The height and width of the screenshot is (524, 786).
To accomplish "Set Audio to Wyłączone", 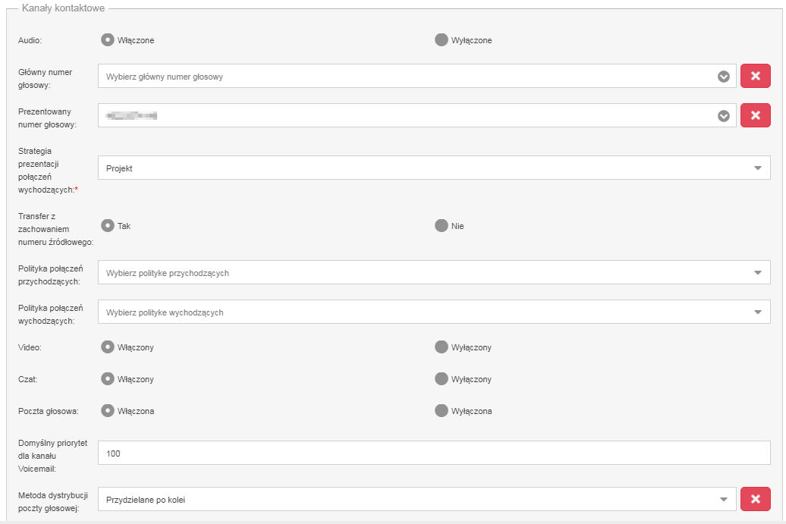I will coord(441,39).
